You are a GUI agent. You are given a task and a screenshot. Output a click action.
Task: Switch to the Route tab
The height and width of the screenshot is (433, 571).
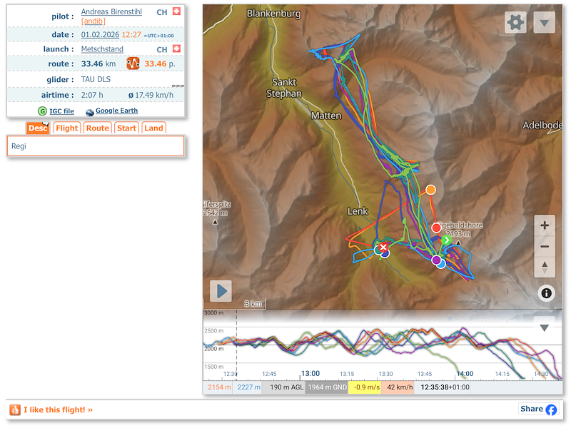pyautogui.click(x=98, y=128)
